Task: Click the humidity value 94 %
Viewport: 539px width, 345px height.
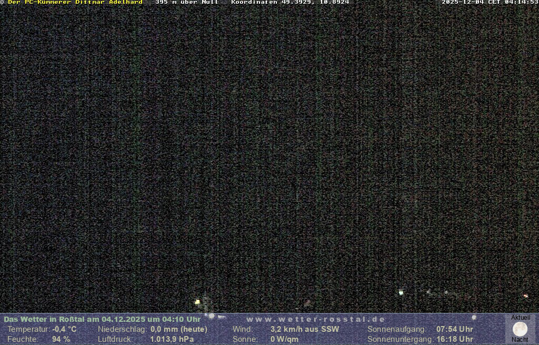Action: (x=61, y=339)
